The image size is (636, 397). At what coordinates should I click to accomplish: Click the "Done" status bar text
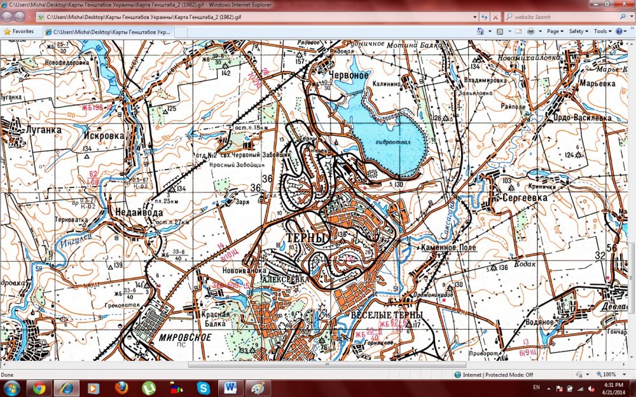(x=7, y=375)
